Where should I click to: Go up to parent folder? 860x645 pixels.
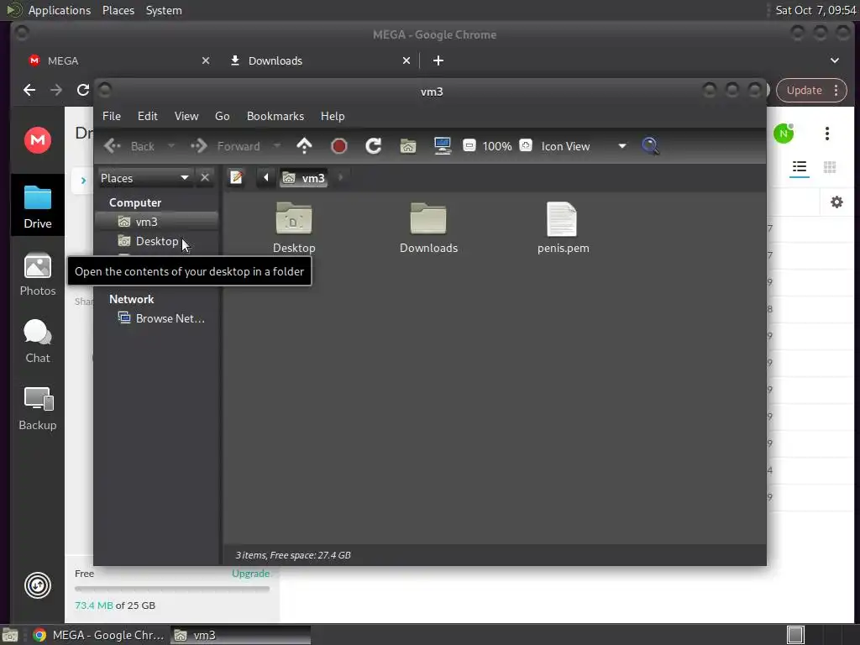click(304, 146)
